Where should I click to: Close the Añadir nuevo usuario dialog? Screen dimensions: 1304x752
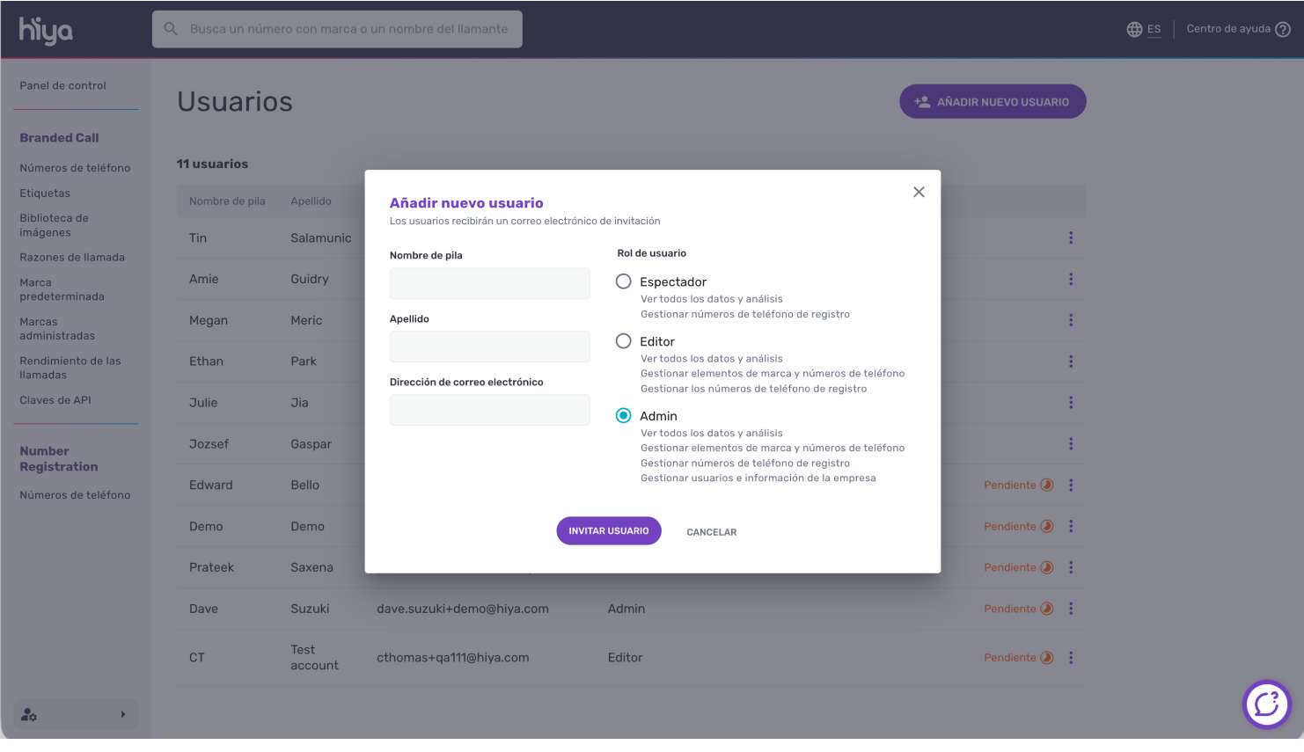click(x=919, y=192)
